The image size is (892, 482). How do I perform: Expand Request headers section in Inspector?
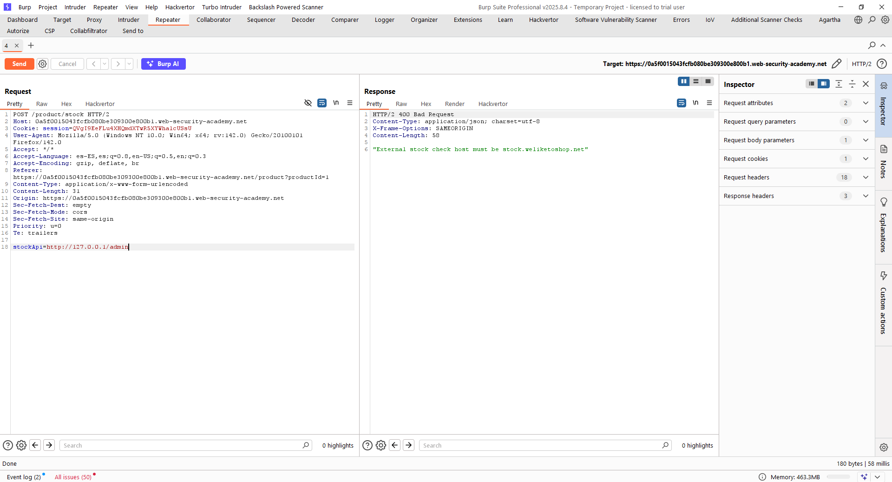(x=866, y=177)
